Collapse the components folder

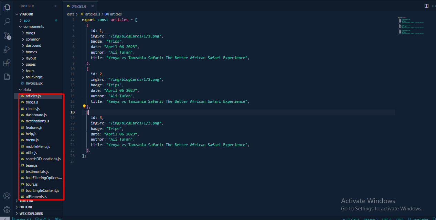(x=33, y=26)
